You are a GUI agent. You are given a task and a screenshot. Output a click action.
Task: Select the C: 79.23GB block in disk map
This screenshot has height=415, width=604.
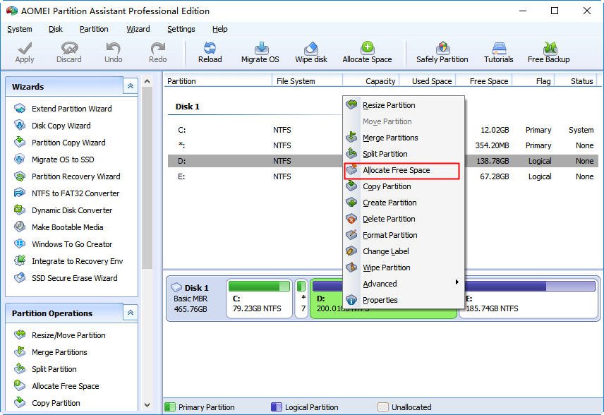coord(259,299)
